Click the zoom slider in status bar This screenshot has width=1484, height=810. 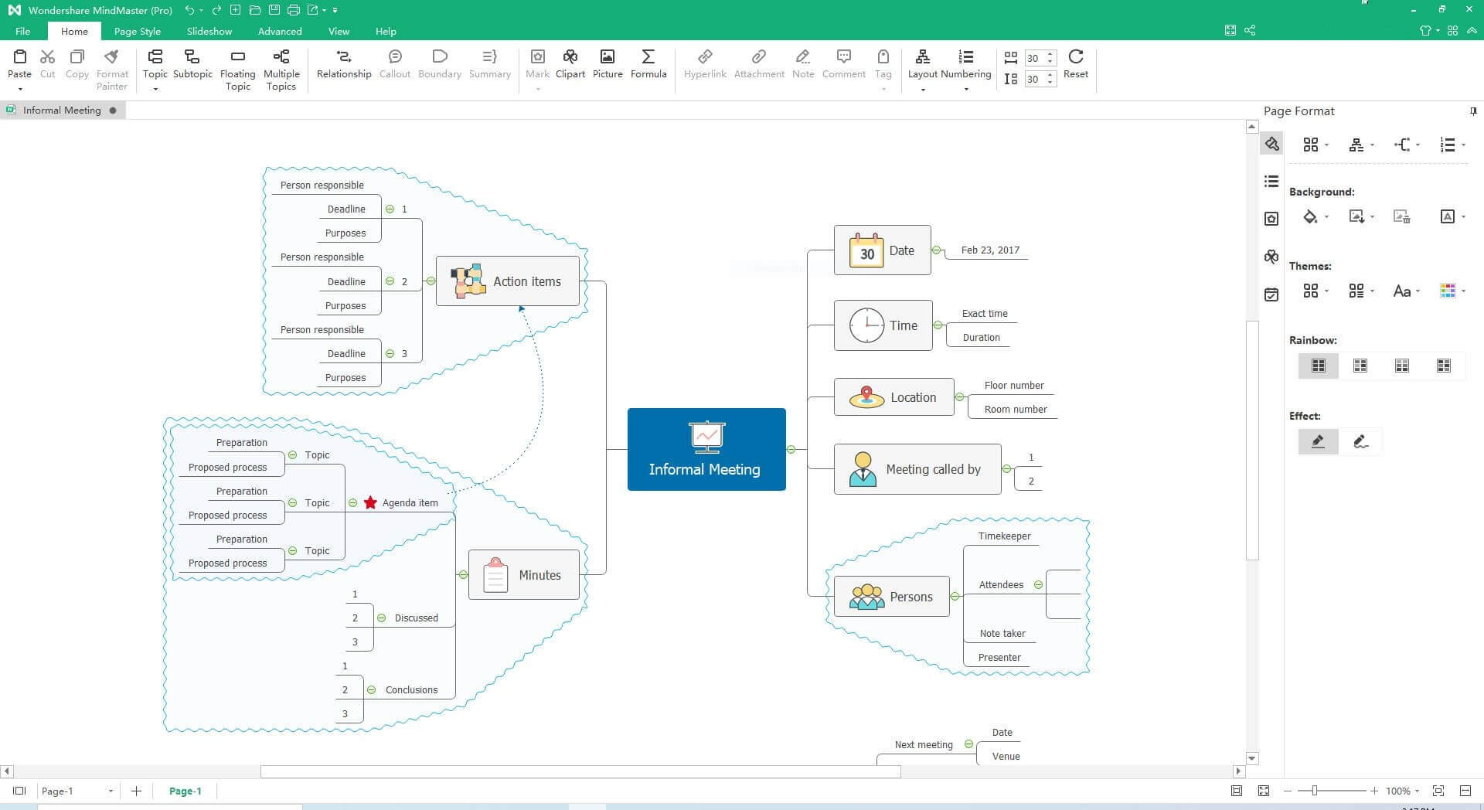pos(1314,791)
